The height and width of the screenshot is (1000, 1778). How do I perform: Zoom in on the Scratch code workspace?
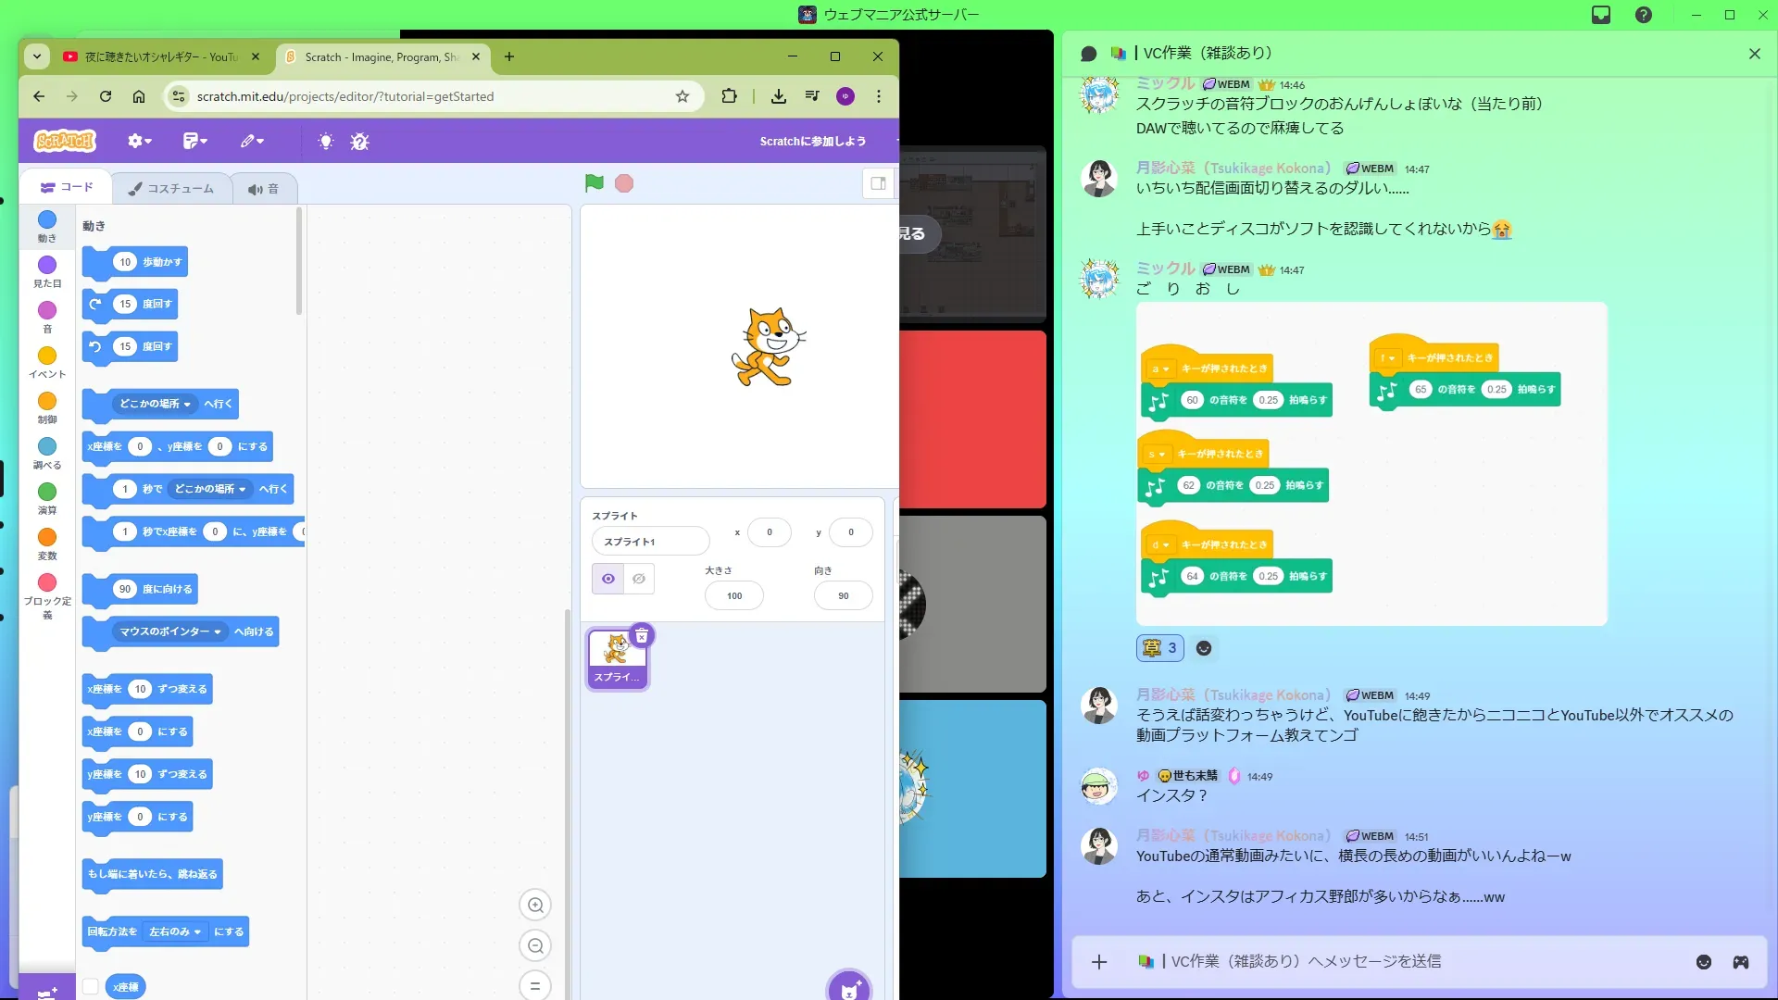coord(535,905)
